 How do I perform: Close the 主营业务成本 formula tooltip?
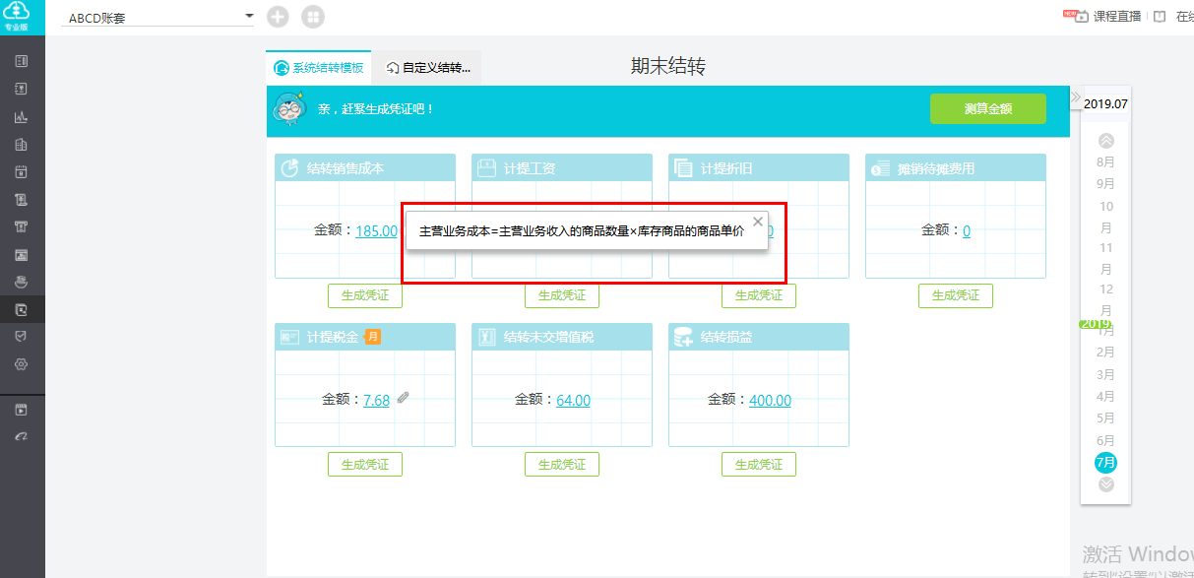(757, 222)
